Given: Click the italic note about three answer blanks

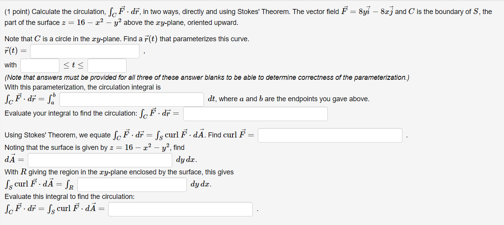Looking at the screenshot, I should [206, 77].
